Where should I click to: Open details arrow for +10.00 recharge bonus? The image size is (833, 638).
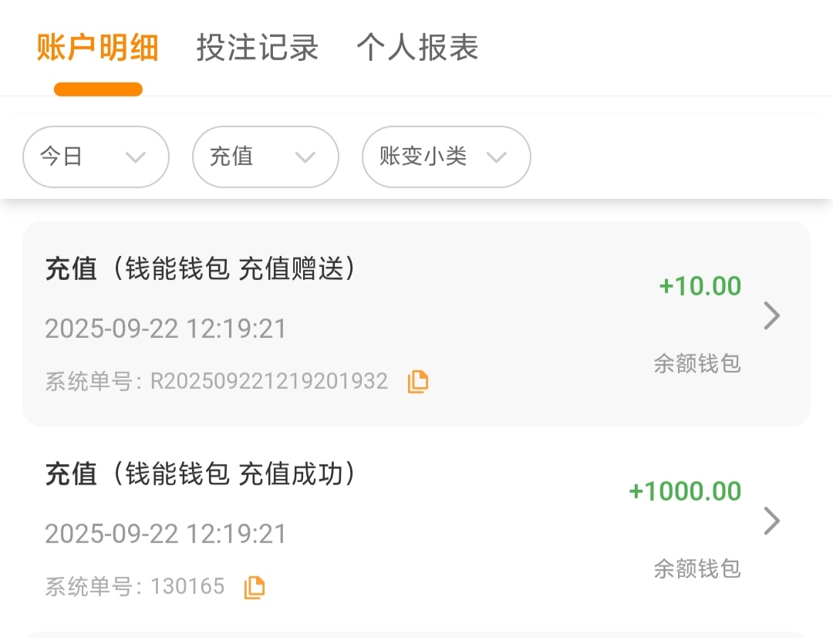[x=771, y=316]
